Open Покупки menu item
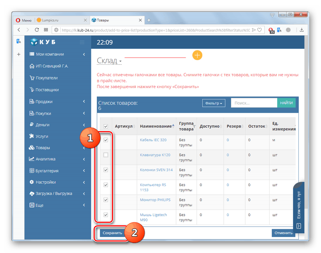The image size is (321, 253). click(40, 113)
